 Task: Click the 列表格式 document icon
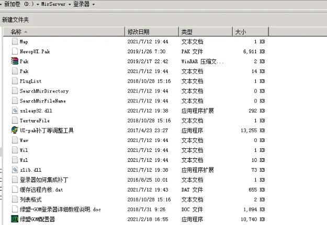tap(15, 199)
